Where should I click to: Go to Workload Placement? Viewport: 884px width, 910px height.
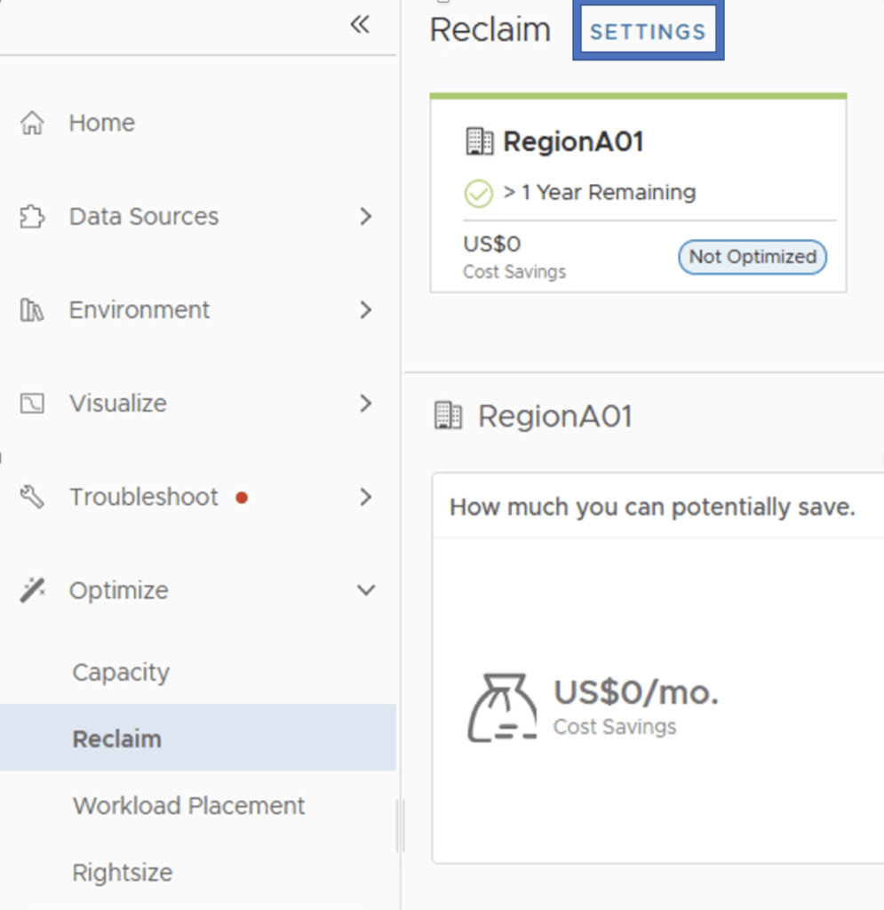[x=188, y=806]
